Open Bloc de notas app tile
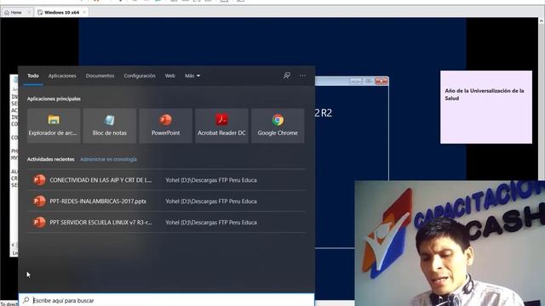Screen dimensions: 545x306 (110, 126)
